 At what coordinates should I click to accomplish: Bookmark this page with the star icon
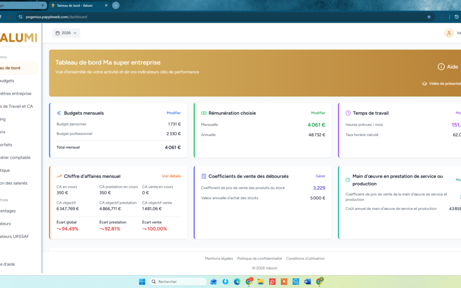[429, 17]
